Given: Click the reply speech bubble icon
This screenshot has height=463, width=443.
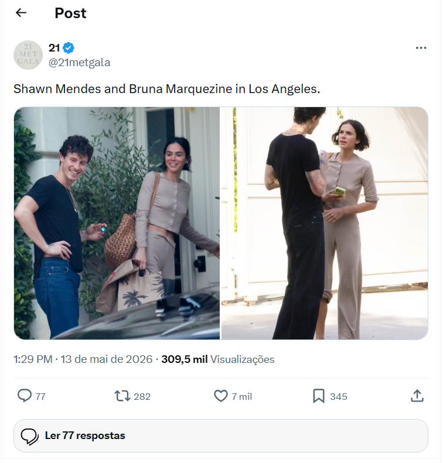Looking at the screenshot, I should point(25,396).
